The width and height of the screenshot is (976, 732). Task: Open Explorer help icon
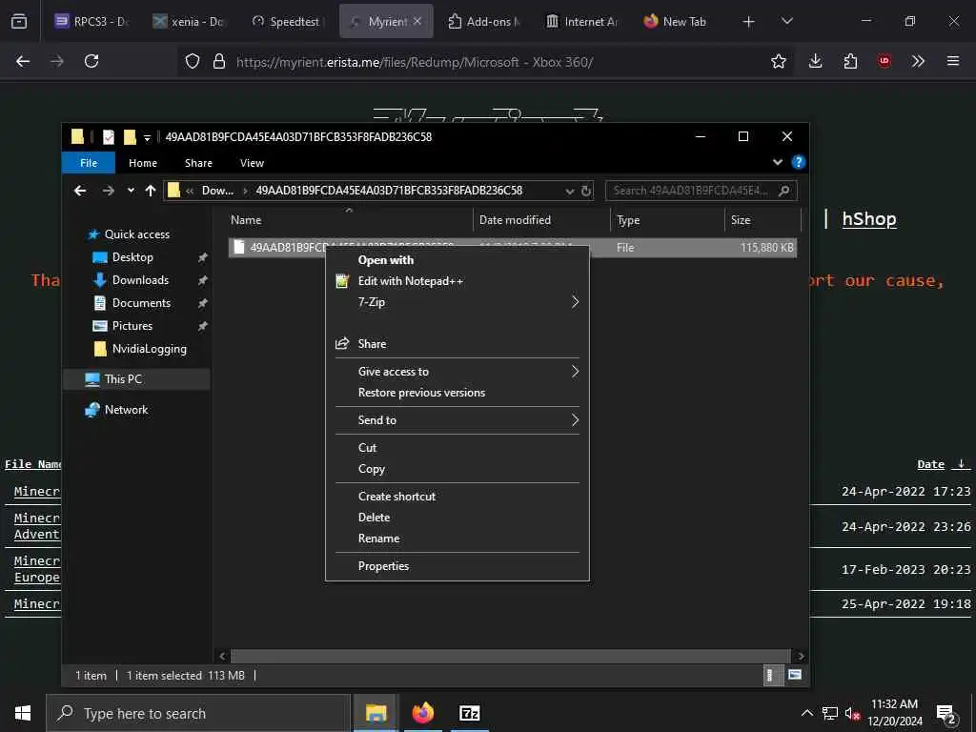point(798,162)
